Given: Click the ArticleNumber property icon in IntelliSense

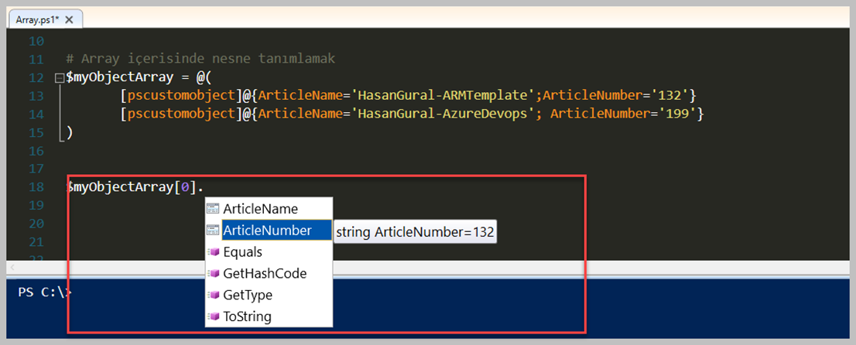Looking at the screenshot, I should 213,231.
